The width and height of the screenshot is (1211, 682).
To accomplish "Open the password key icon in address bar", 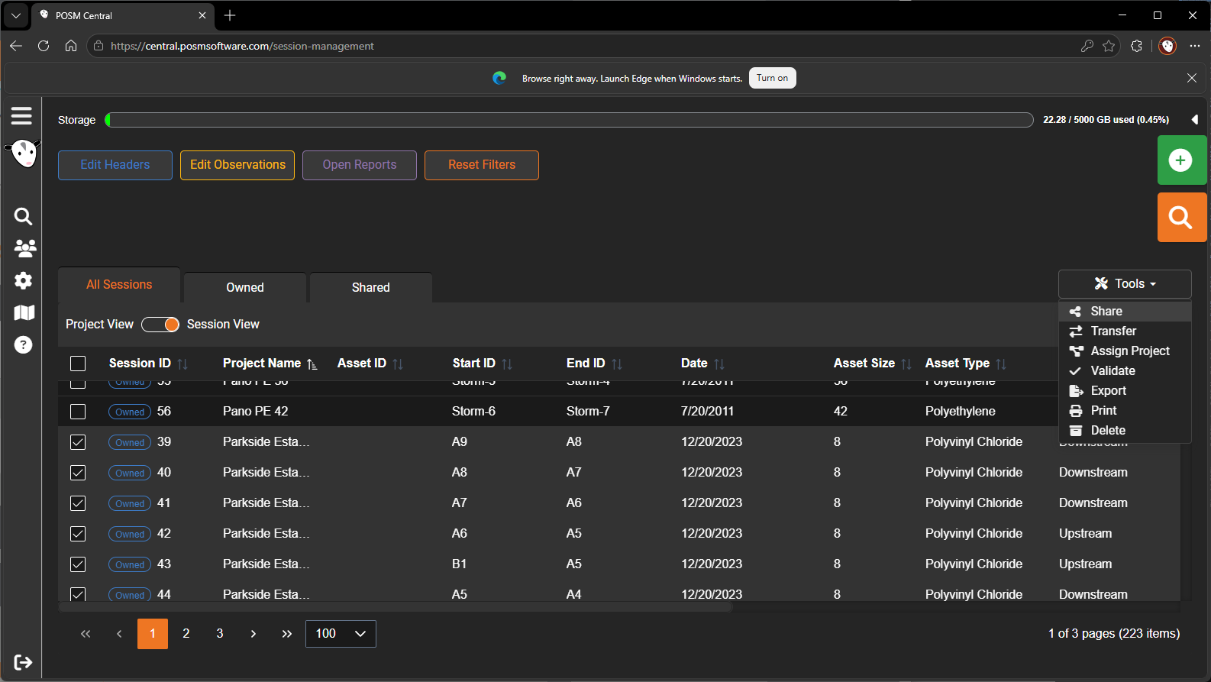I will pos(1087,46).
